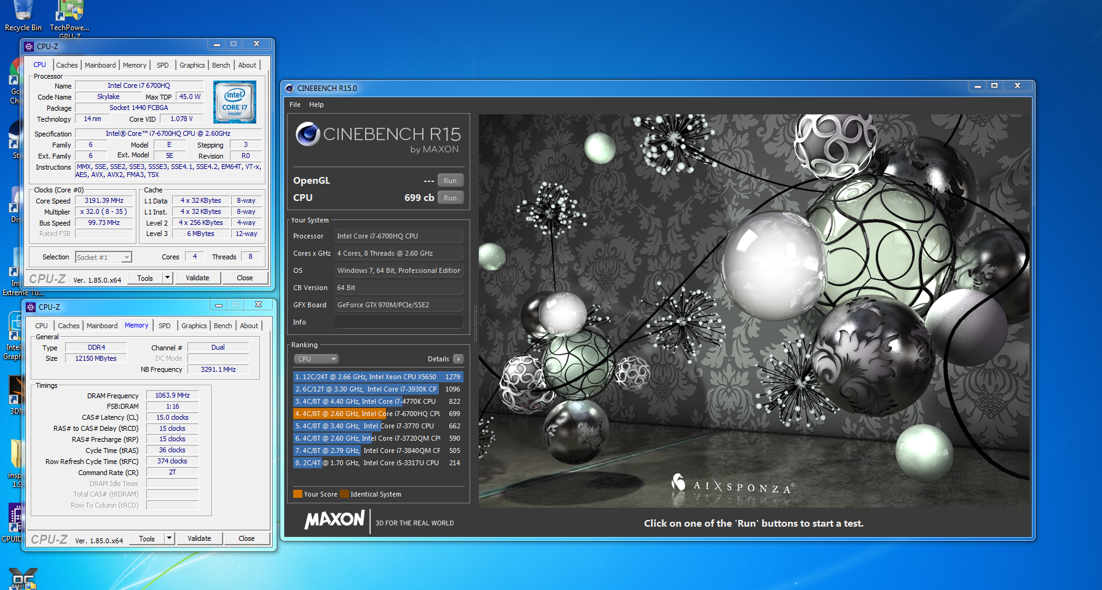This screenshot has height=590, width=1102.
Task: Click Tools button in top CPU-Z window
Action: tap(145, 278)
